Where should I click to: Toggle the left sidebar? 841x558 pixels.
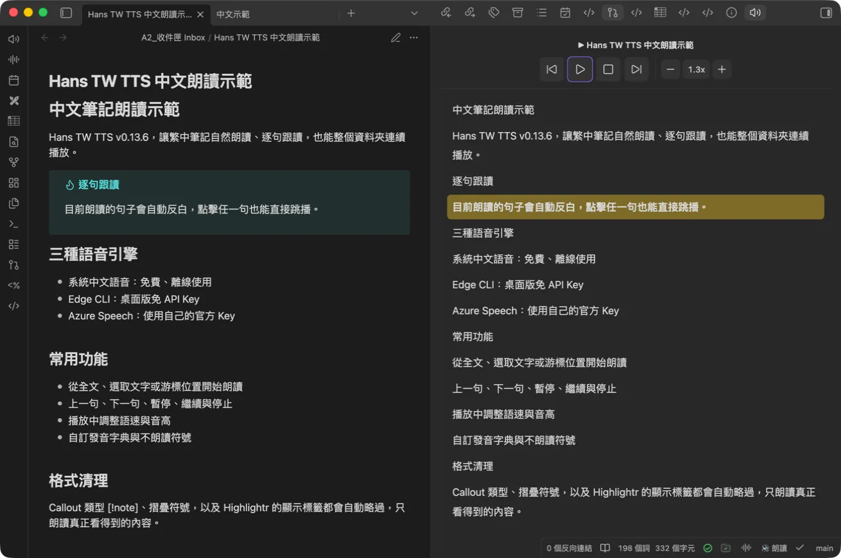pyautogui.click(x=66, y=13)
